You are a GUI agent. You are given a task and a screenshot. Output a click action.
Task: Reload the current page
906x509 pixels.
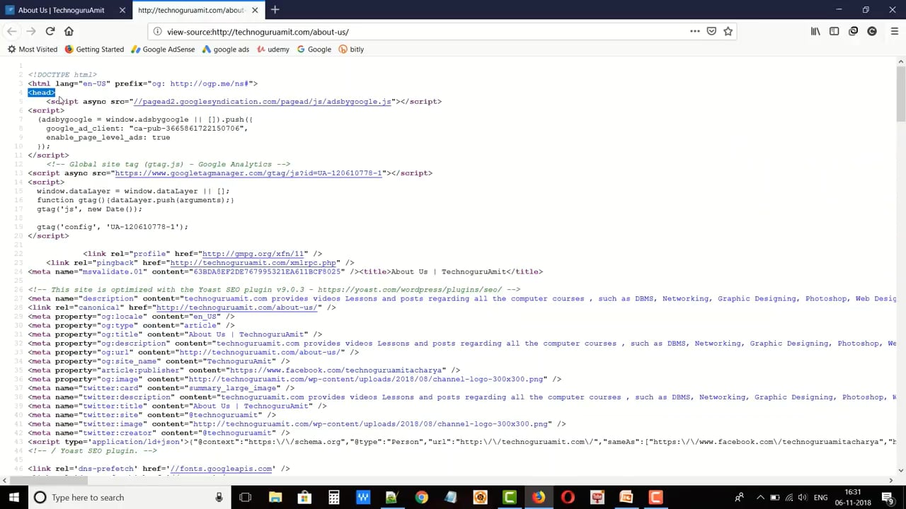pyautogui.click(x=50, y=31)
